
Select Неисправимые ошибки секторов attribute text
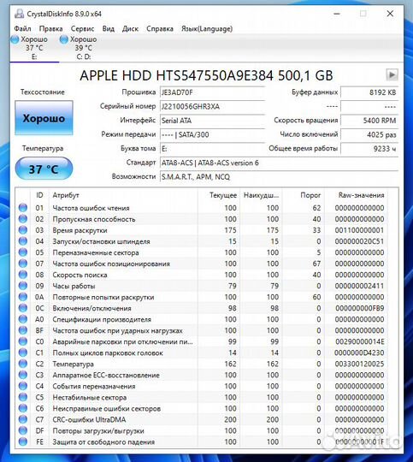pos(106,409)
